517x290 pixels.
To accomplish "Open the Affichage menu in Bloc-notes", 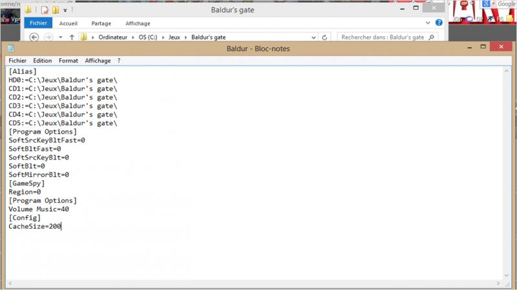I will tap(98, 61).
